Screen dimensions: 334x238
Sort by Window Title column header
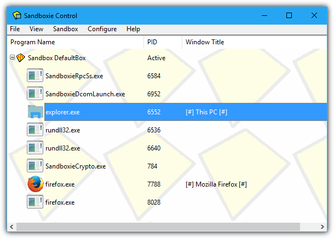[x=255, y=42]
